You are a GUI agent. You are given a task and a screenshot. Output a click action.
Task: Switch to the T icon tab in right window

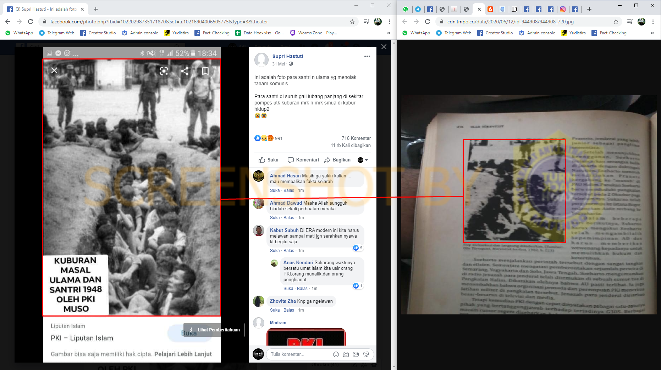point(454,9)
